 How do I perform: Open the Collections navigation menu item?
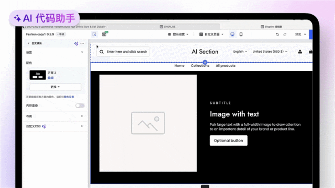(200, 66)
